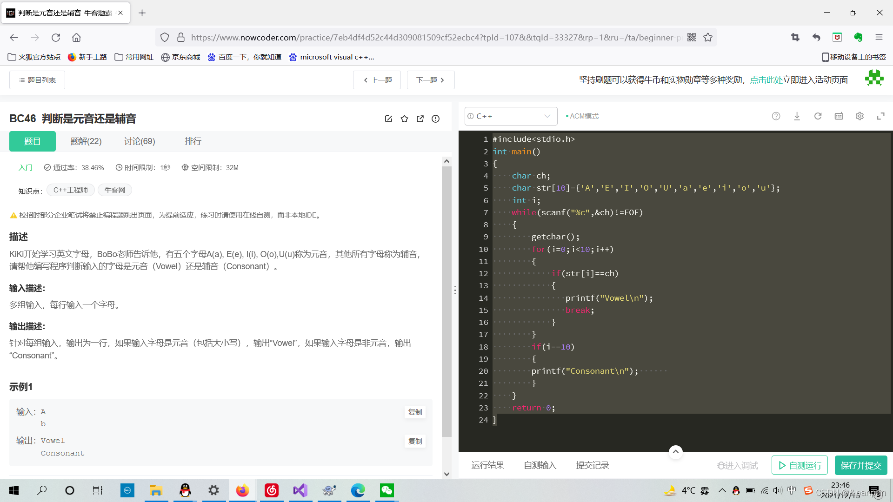The height and width of the screenshot is (502, 893).
Task: Open WeChat from the taskbar
Action: point(387,490)
